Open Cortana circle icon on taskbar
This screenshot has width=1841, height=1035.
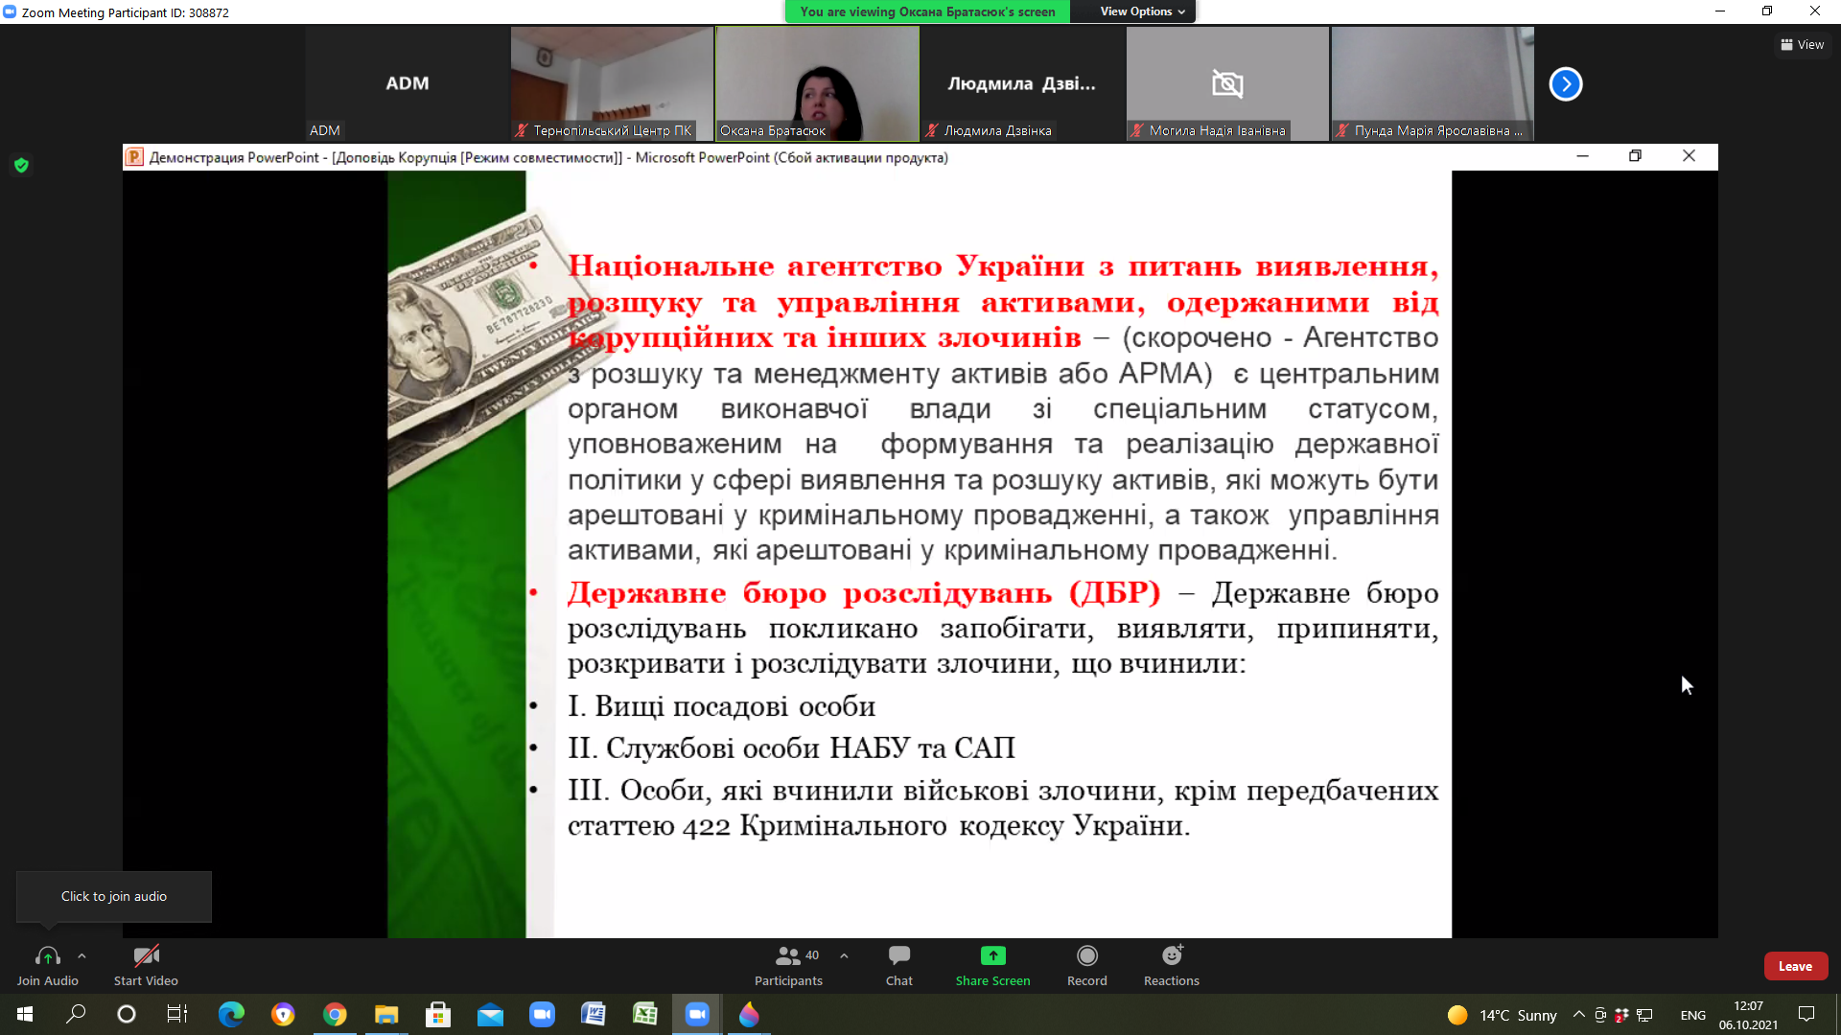tap(126, 1014)
